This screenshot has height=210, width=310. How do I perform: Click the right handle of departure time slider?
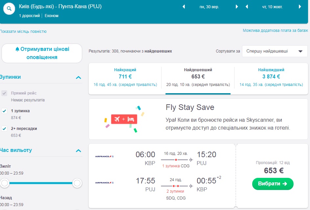77,183
